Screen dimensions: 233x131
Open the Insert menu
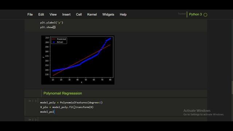[66, 15]
